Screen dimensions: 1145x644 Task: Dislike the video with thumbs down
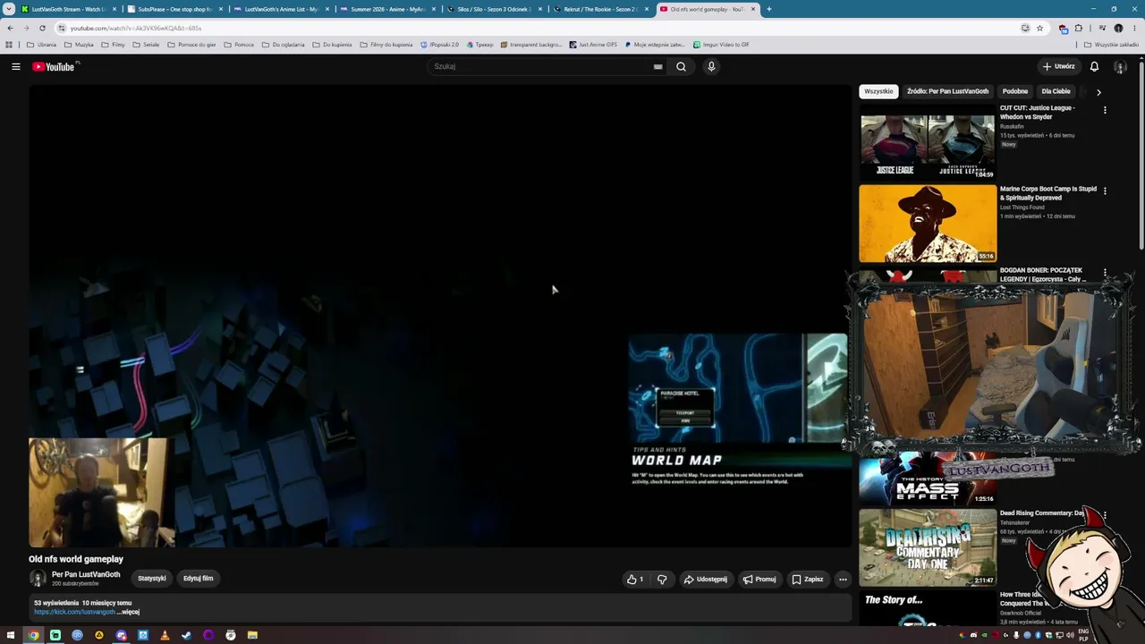click(x=662, y=579)
